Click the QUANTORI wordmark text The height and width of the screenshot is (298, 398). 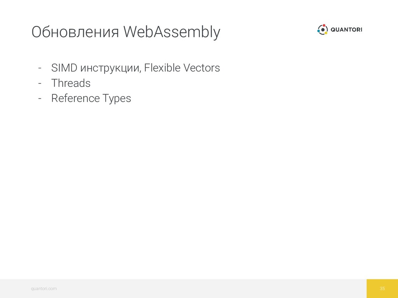point(346,29)
